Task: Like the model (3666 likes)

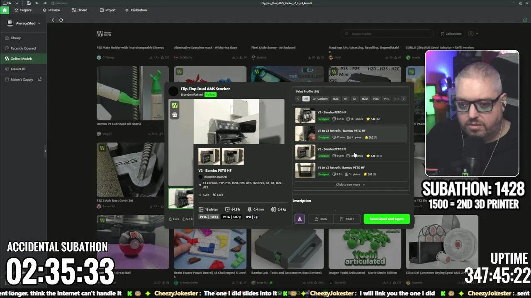Action: [x=321, y=219]
